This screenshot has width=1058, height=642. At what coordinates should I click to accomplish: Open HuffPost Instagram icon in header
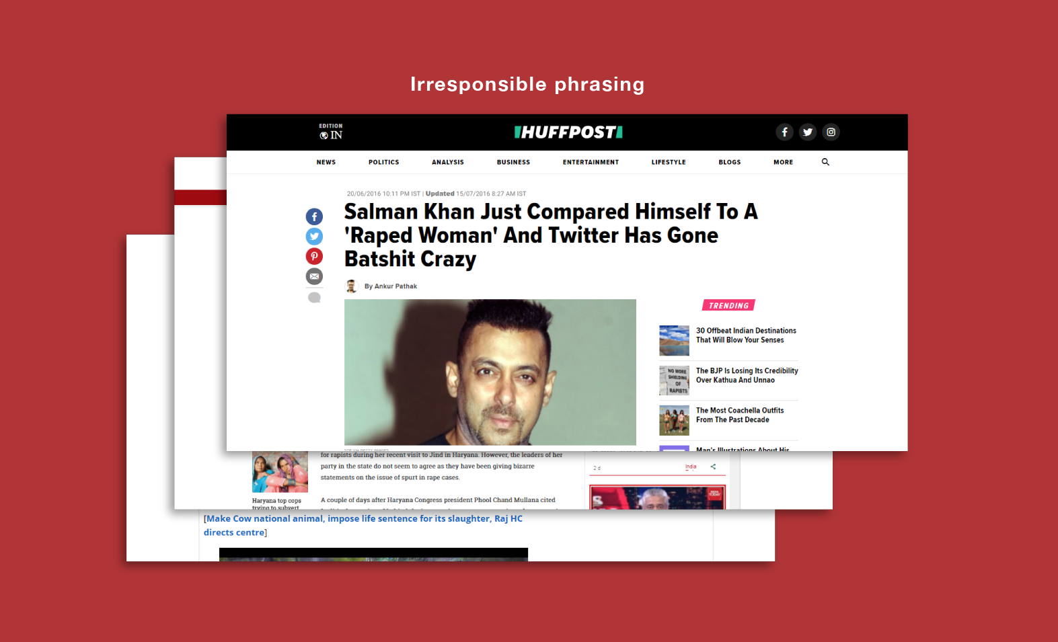(x=831, y=132)
